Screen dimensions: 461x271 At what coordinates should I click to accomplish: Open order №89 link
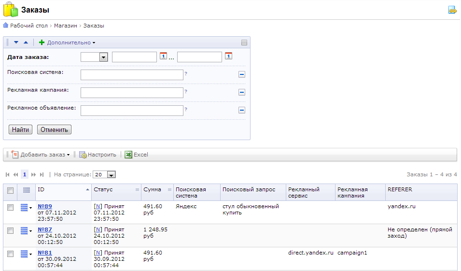click(45, 206)
